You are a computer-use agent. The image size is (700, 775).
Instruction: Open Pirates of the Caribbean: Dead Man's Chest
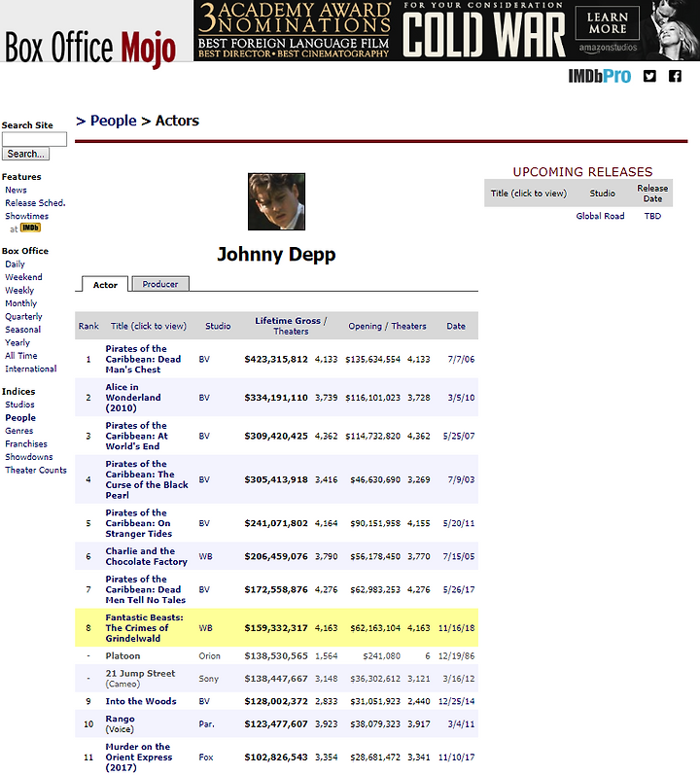click(x=143, y=360)
